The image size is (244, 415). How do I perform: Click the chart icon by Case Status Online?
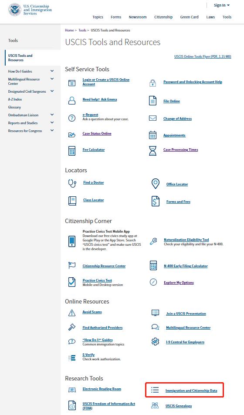click(x=72, y=135)
